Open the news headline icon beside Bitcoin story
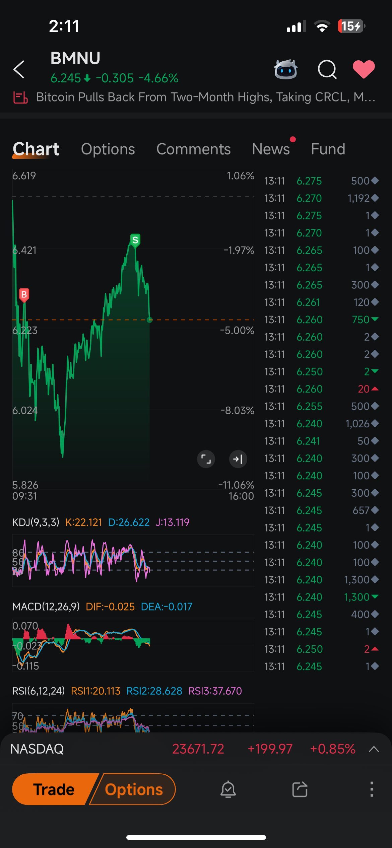392x848 pixels. pos(20,97)
